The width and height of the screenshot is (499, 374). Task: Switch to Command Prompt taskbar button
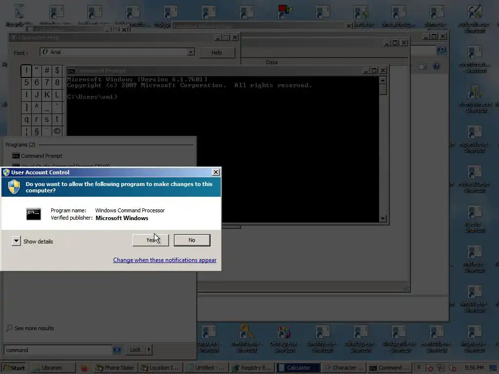point(390,368)
